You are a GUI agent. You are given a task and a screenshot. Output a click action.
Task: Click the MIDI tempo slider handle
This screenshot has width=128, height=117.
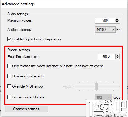[97, 86]
